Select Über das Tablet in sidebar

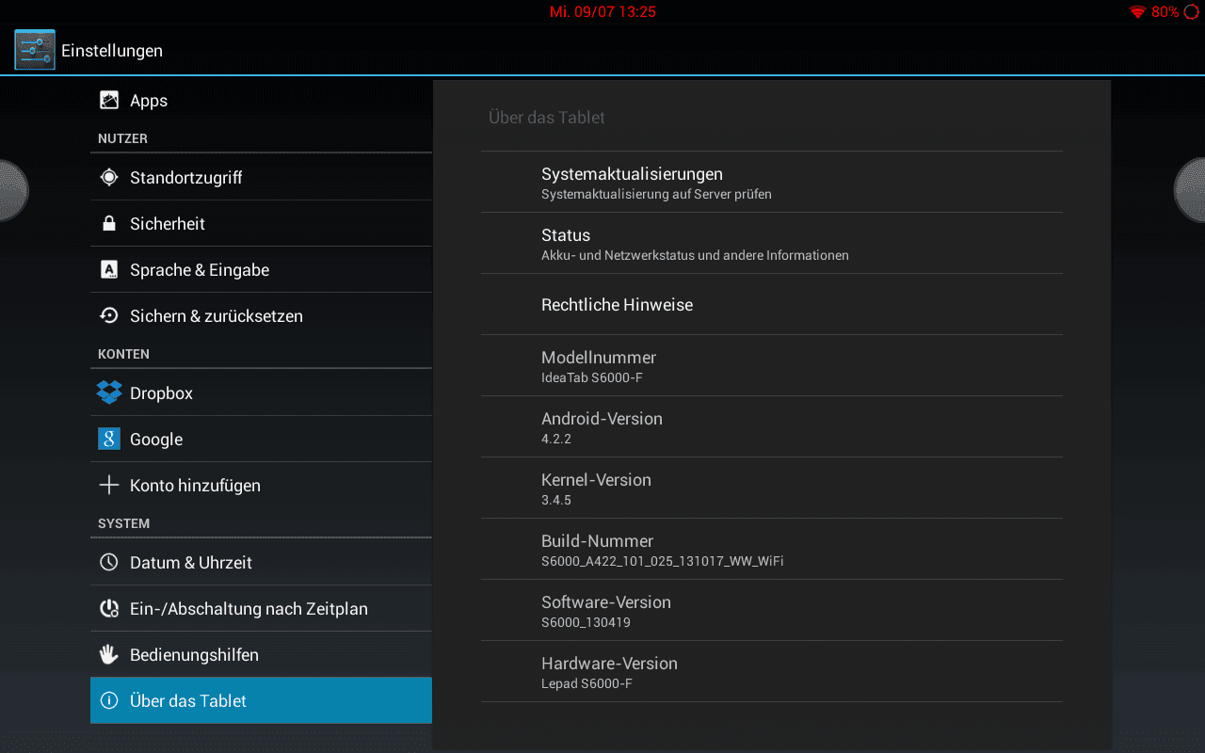[x=261, y=701]
